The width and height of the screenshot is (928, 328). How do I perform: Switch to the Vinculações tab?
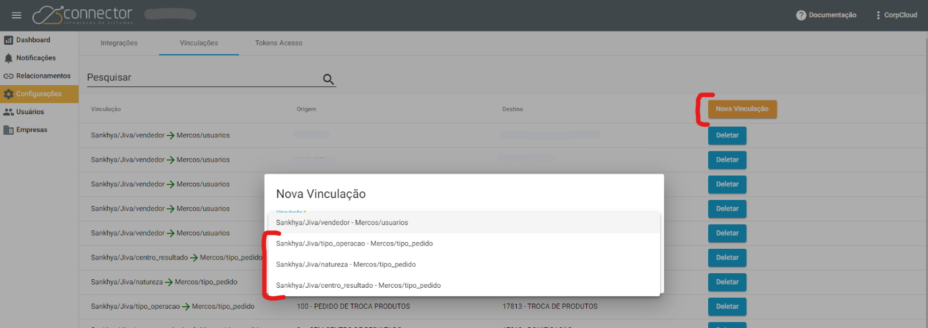click(199, 43)
